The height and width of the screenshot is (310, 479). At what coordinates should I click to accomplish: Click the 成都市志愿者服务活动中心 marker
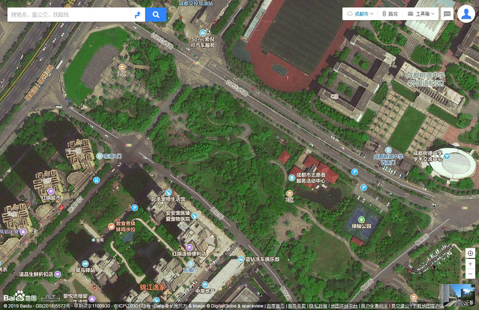[292, 178]
